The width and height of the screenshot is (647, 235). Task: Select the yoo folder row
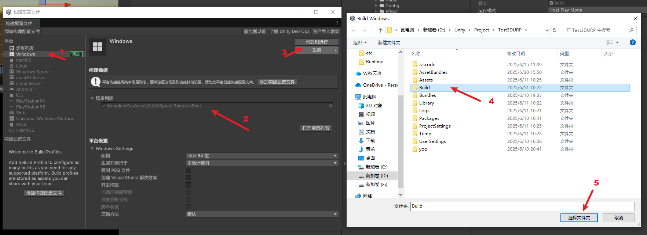point(520,149)
